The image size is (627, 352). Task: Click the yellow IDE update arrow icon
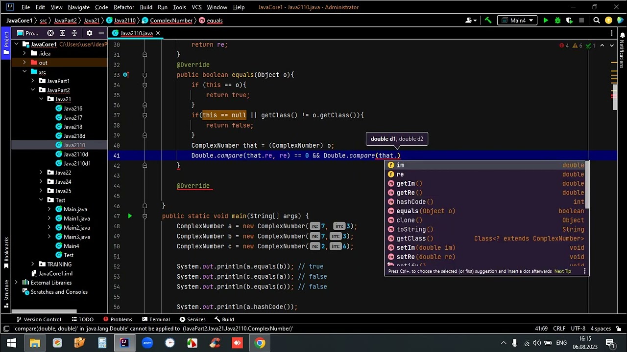pos(608,21)
